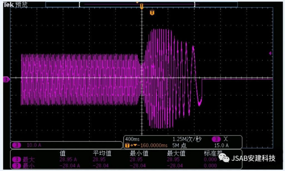Click the 400ms timebase readout

[x=132, y=139]
